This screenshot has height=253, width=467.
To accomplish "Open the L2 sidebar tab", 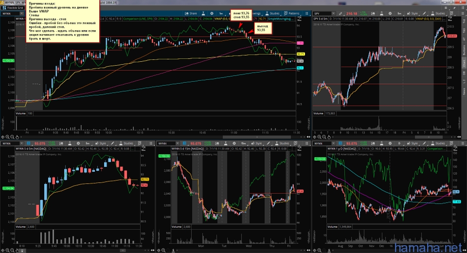I will (x=464, y=81).
